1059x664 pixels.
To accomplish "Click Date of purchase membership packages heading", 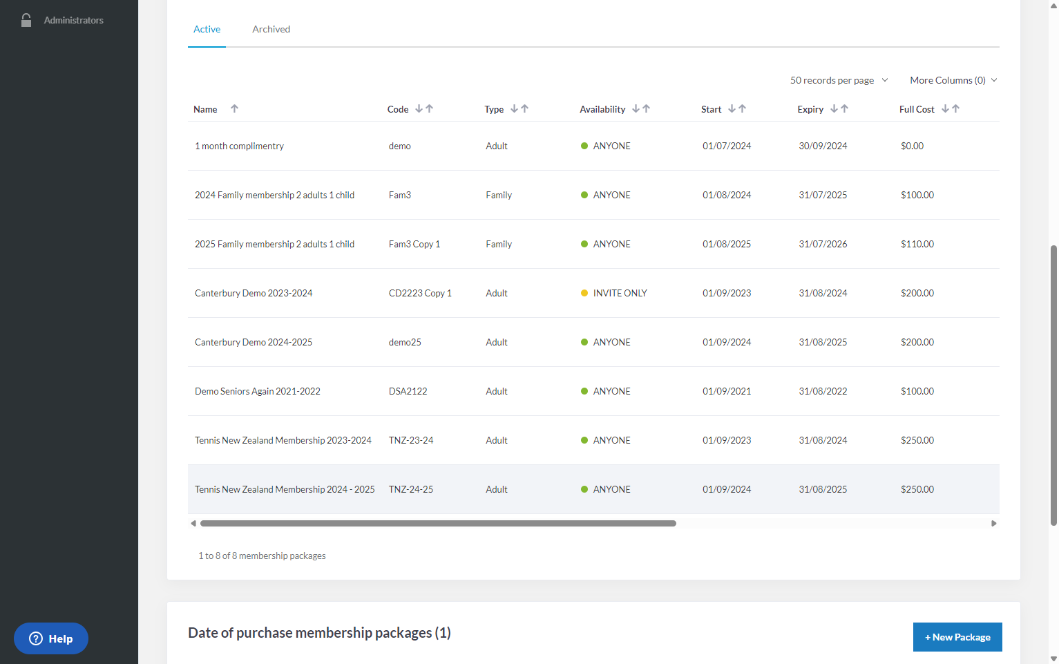I will [x=319, y=633].
